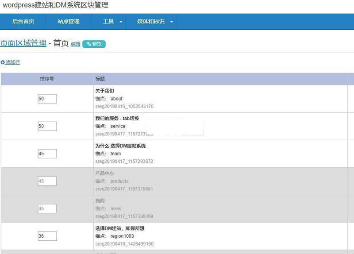Click the 页面区域管理 heading link
354x254 pixels.
coord(23,43)
